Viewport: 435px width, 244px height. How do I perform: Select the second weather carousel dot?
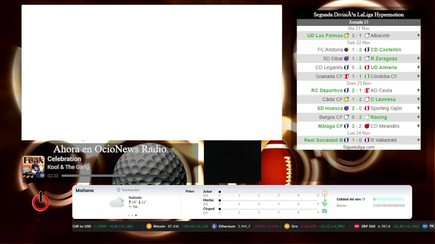(x=132, y=215)
